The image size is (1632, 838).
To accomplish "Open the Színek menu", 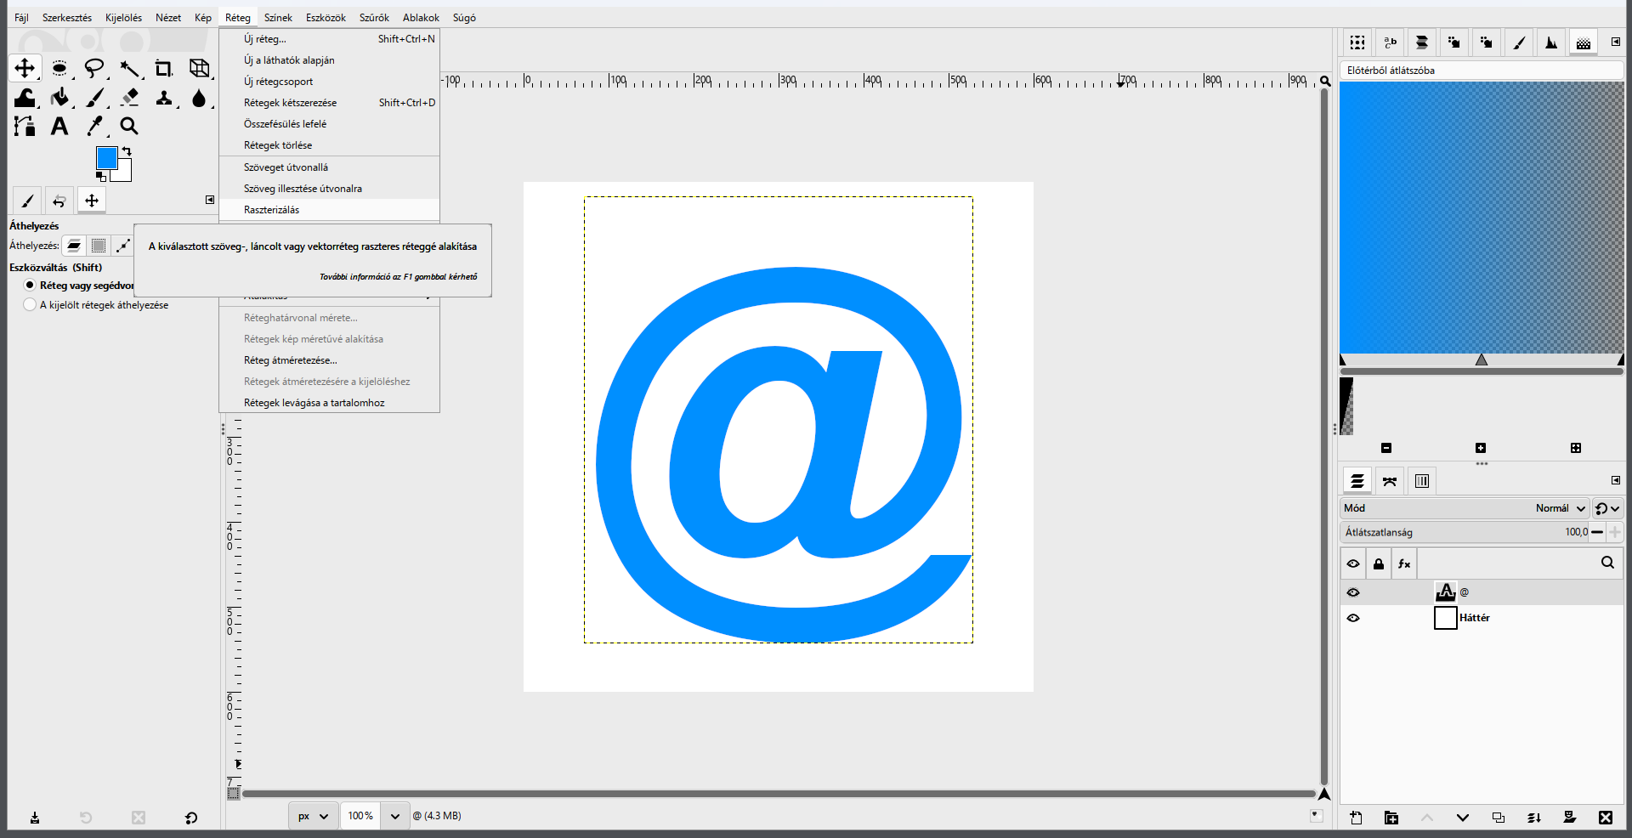I will pyautogui.click(x=278, y=18).
